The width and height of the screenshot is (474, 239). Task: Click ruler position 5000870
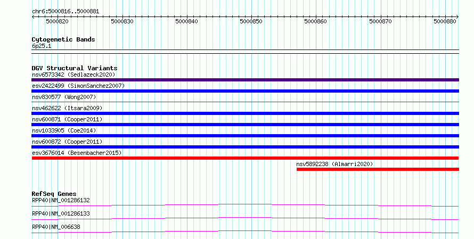pos(381,21)
